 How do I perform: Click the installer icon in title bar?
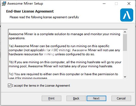pos(4,4)
